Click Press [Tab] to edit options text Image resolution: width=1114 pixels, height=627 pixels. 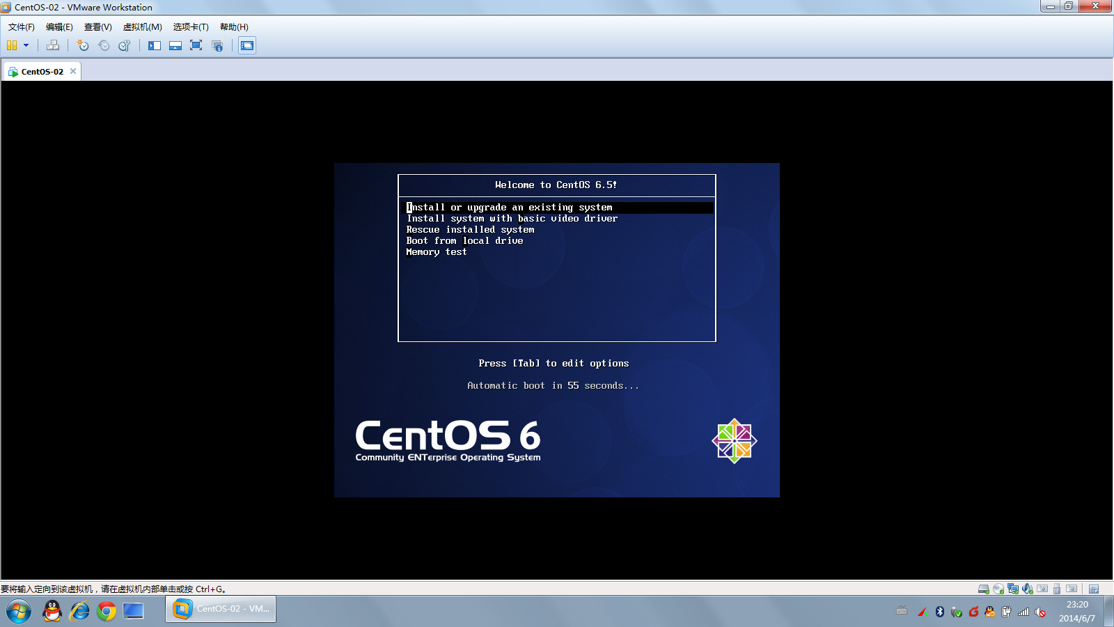[x=554, y=364]
